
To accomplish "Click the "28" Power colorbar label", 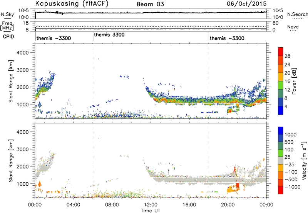I will 287,56.
